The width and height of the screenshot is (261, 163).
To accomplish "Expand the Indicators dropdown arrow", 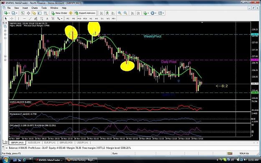I will (148, 13).
